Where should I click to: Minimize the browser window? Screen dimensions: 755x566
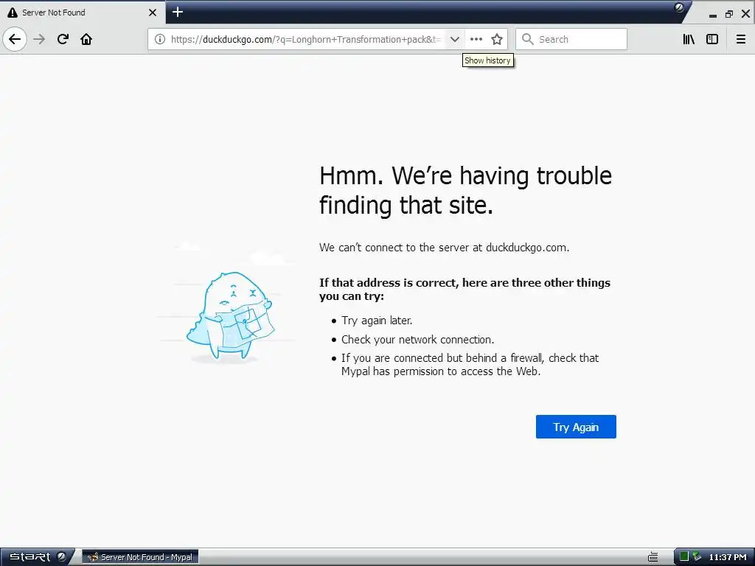713,15
